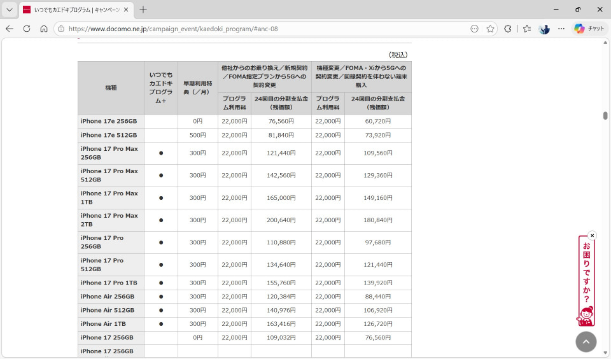This screenshot has height=359, width=611.
Task: Select the iPhone Air 1TB cell
Action: pyautogui.click(x=111, y=324)
